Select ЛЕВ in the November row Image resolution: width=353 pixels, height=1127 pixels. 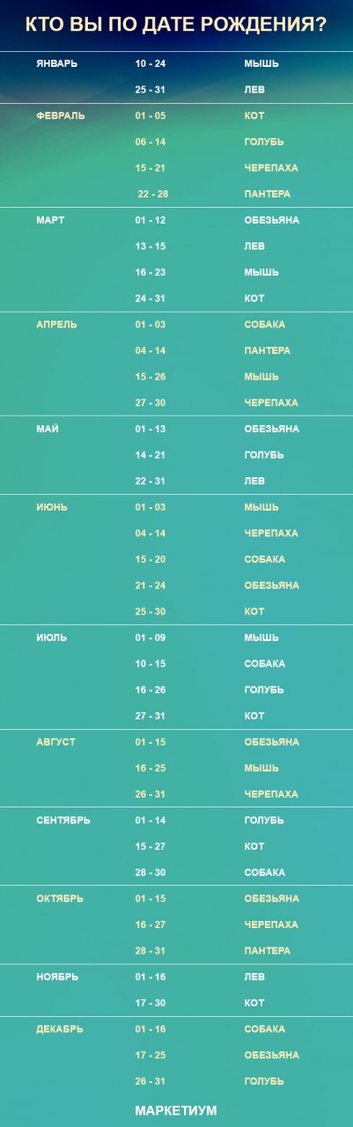tap(254, 976)
